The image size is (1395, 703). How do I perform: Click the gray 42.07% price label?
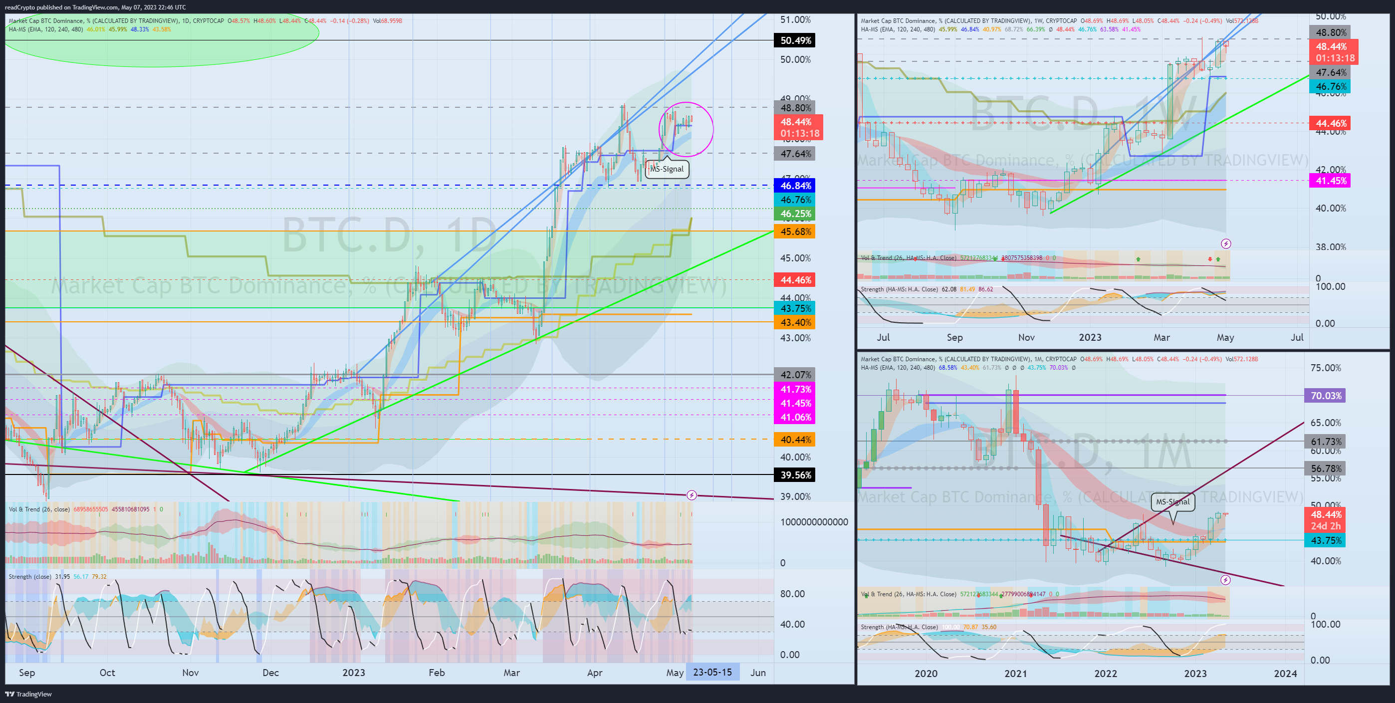tap(795, 375)
